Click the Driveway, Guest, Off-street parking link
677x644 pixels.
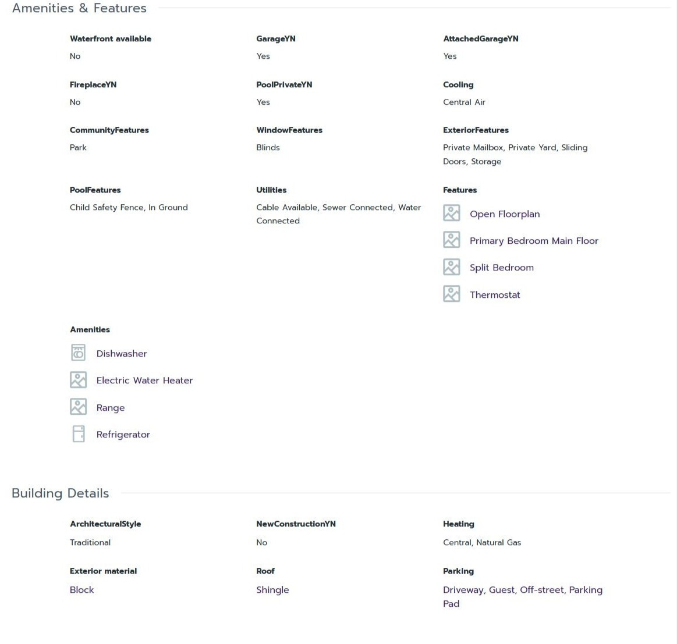(x=522, y=590)
